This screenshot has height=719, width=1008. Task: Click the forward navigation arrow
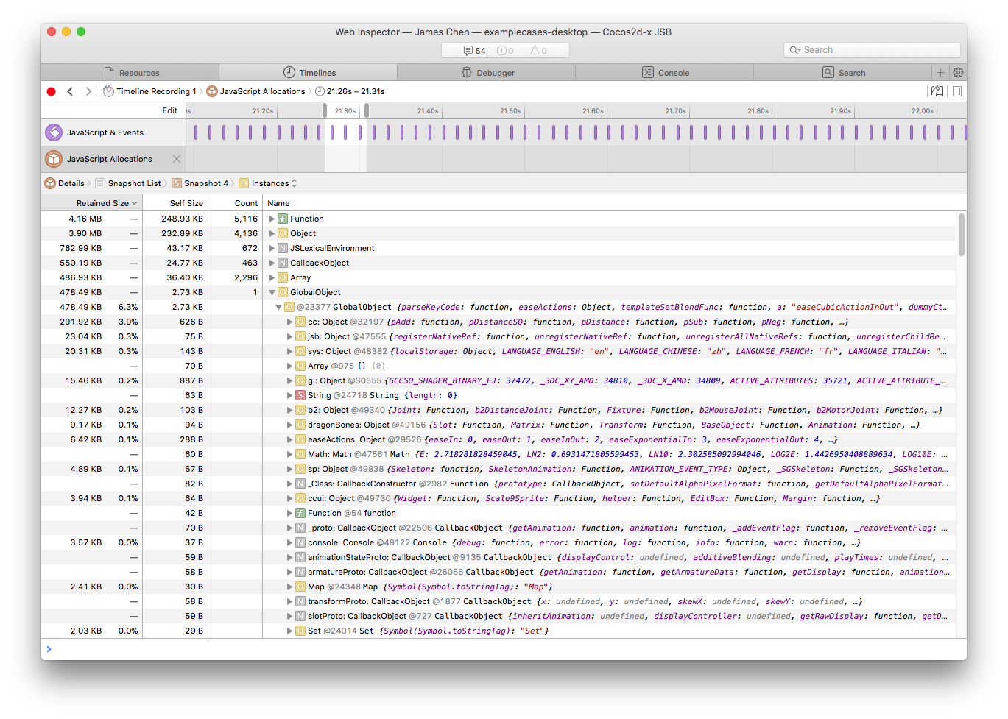pos(88,91)
